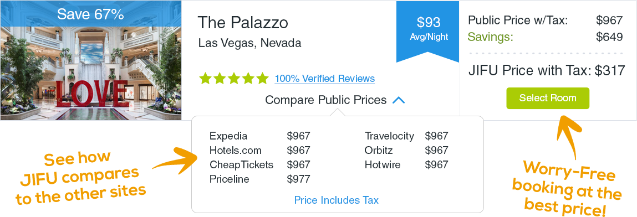Select the Hotels.com price row
Screen dimensions: 637x217
tap(260, 151)
